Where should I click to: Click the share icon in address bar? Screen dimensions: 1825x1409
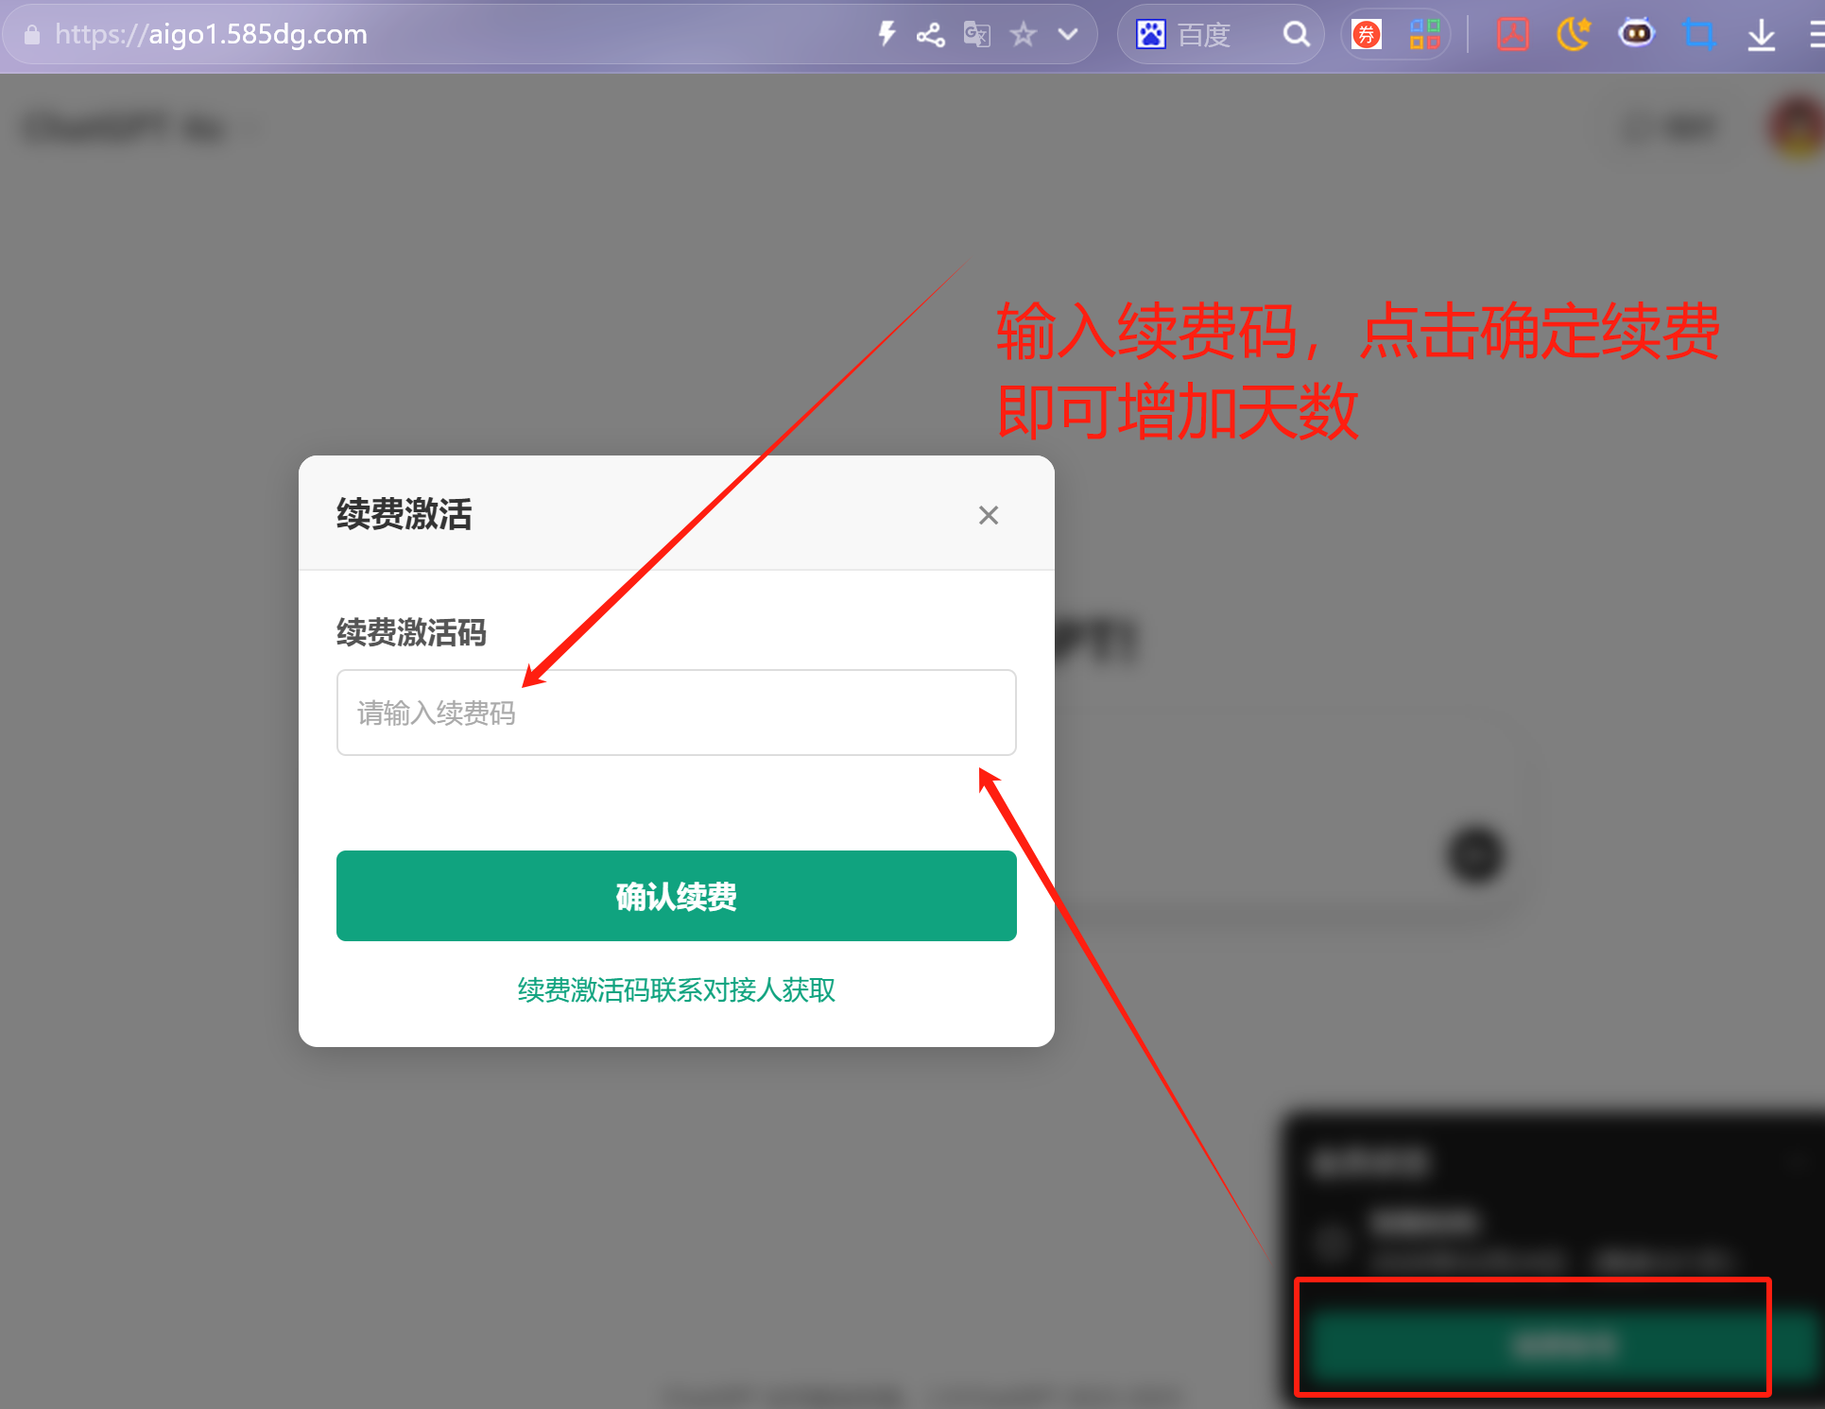[x=930, y=35]
